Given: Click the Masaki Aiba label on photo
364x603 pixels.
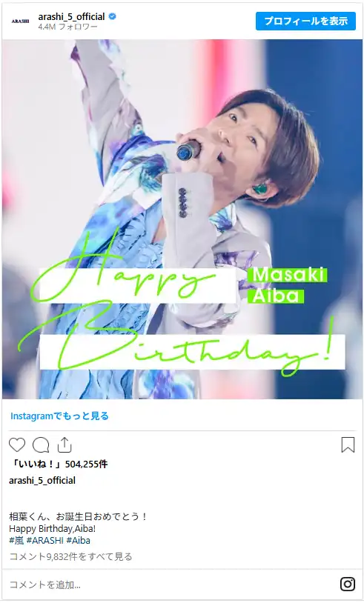Looking at the screenshot, I should [288, 285].
